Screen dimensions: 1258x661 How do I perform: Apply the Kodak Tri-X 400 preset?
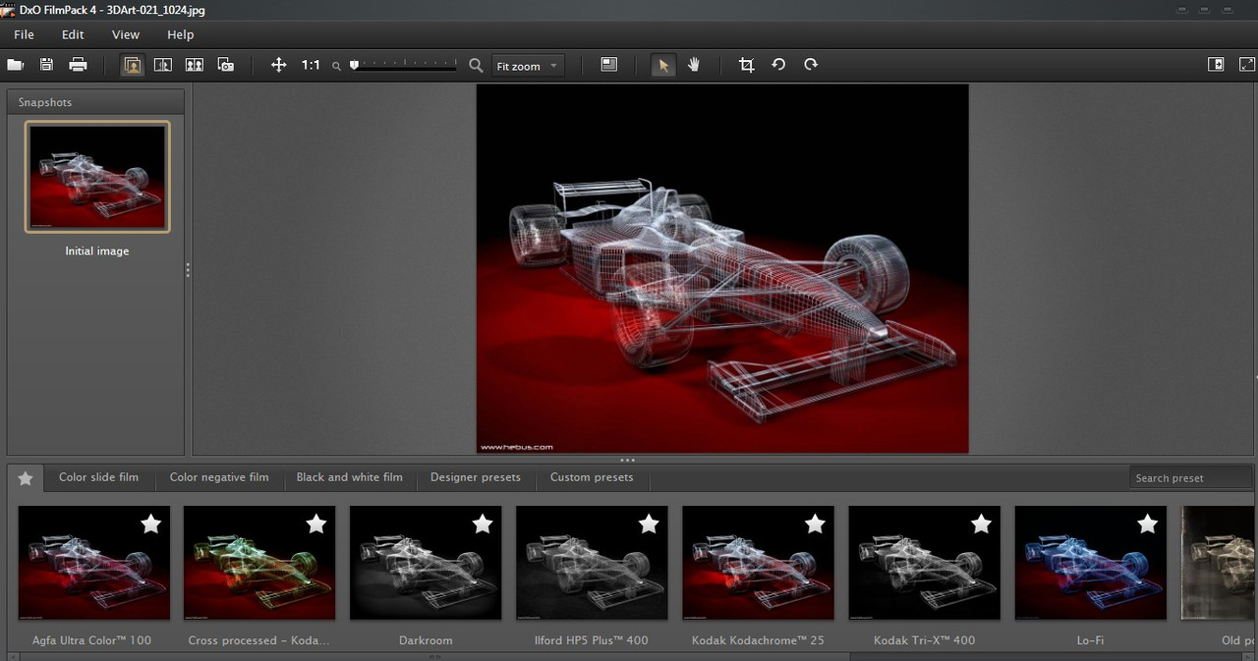tap(924, 563)
